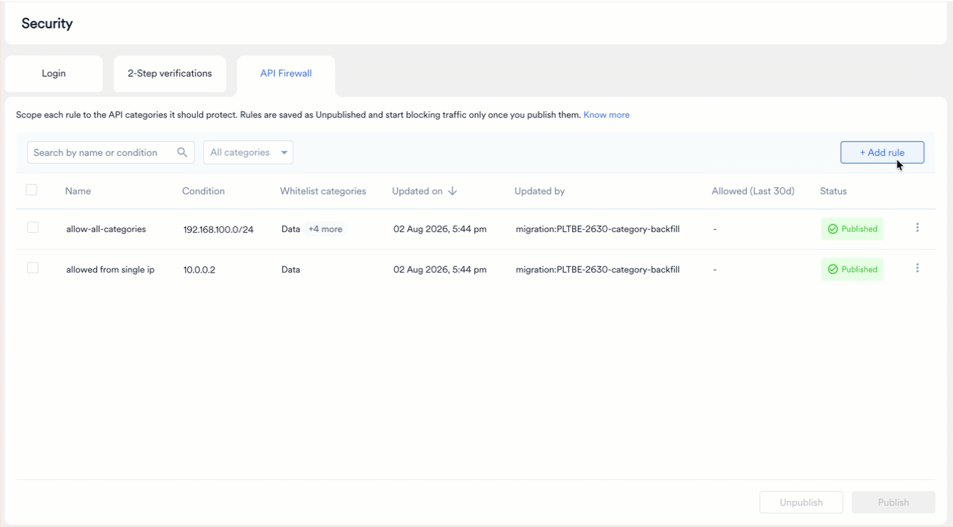
Task: Click the Updated by value for allow-all-categories
Action: [597, 229]
